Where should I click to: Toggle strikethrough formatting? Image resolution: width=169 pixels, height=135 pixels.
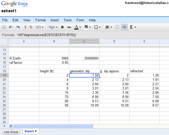tap(69, 27)
